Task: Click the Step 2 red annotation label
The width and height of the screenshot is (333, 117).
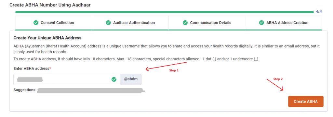Action: pos(278,79)
